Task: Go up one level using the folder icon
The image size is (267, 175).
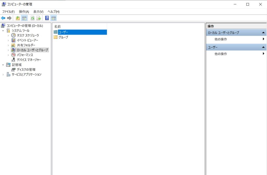Action: [18, 18]
